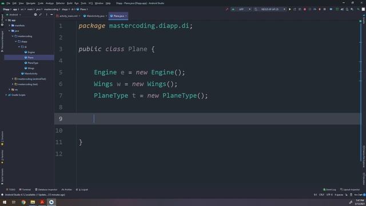Open the TODO tool window

point(11,189)
